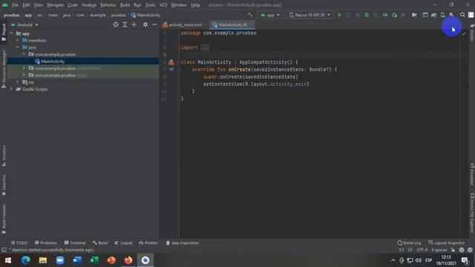Open the Logcat tool window
This screenshot has height=267, width=475.
[x=123, y=243]
